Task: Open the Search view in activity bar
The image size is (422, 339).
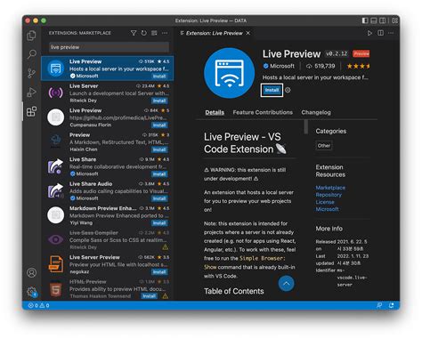Action: click(31, 54)
